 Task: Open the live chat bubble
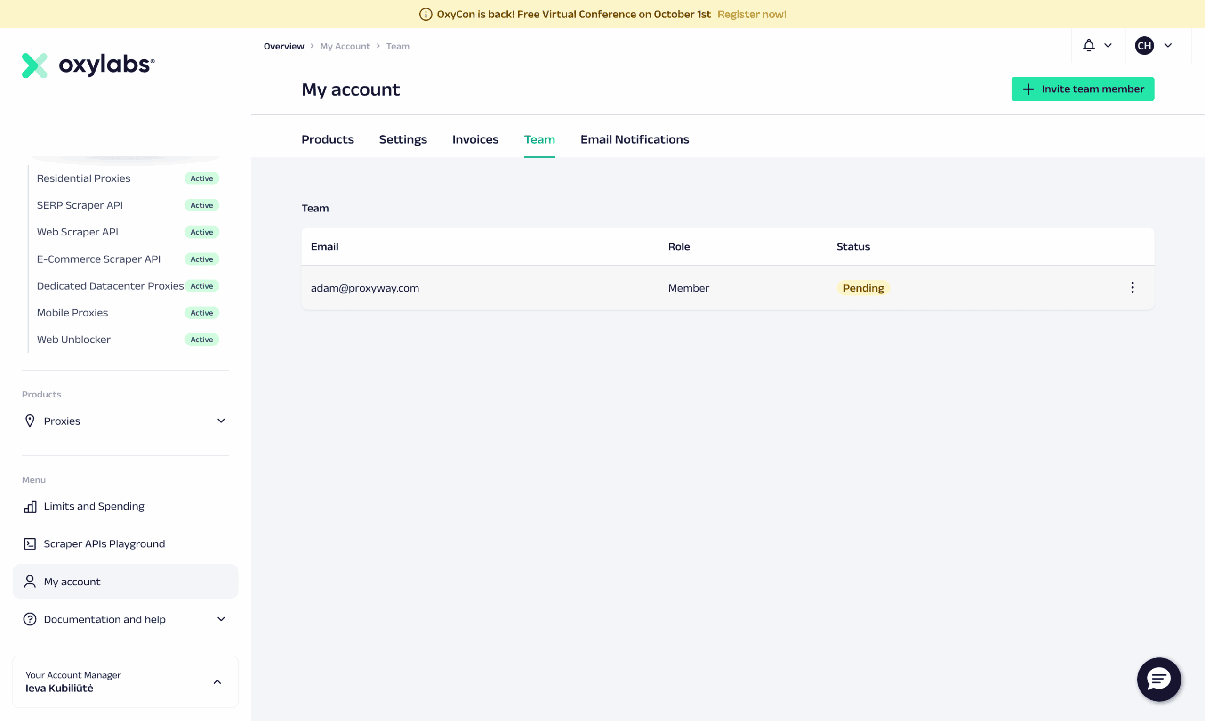pyautogui.click(x=1159, y=679)
